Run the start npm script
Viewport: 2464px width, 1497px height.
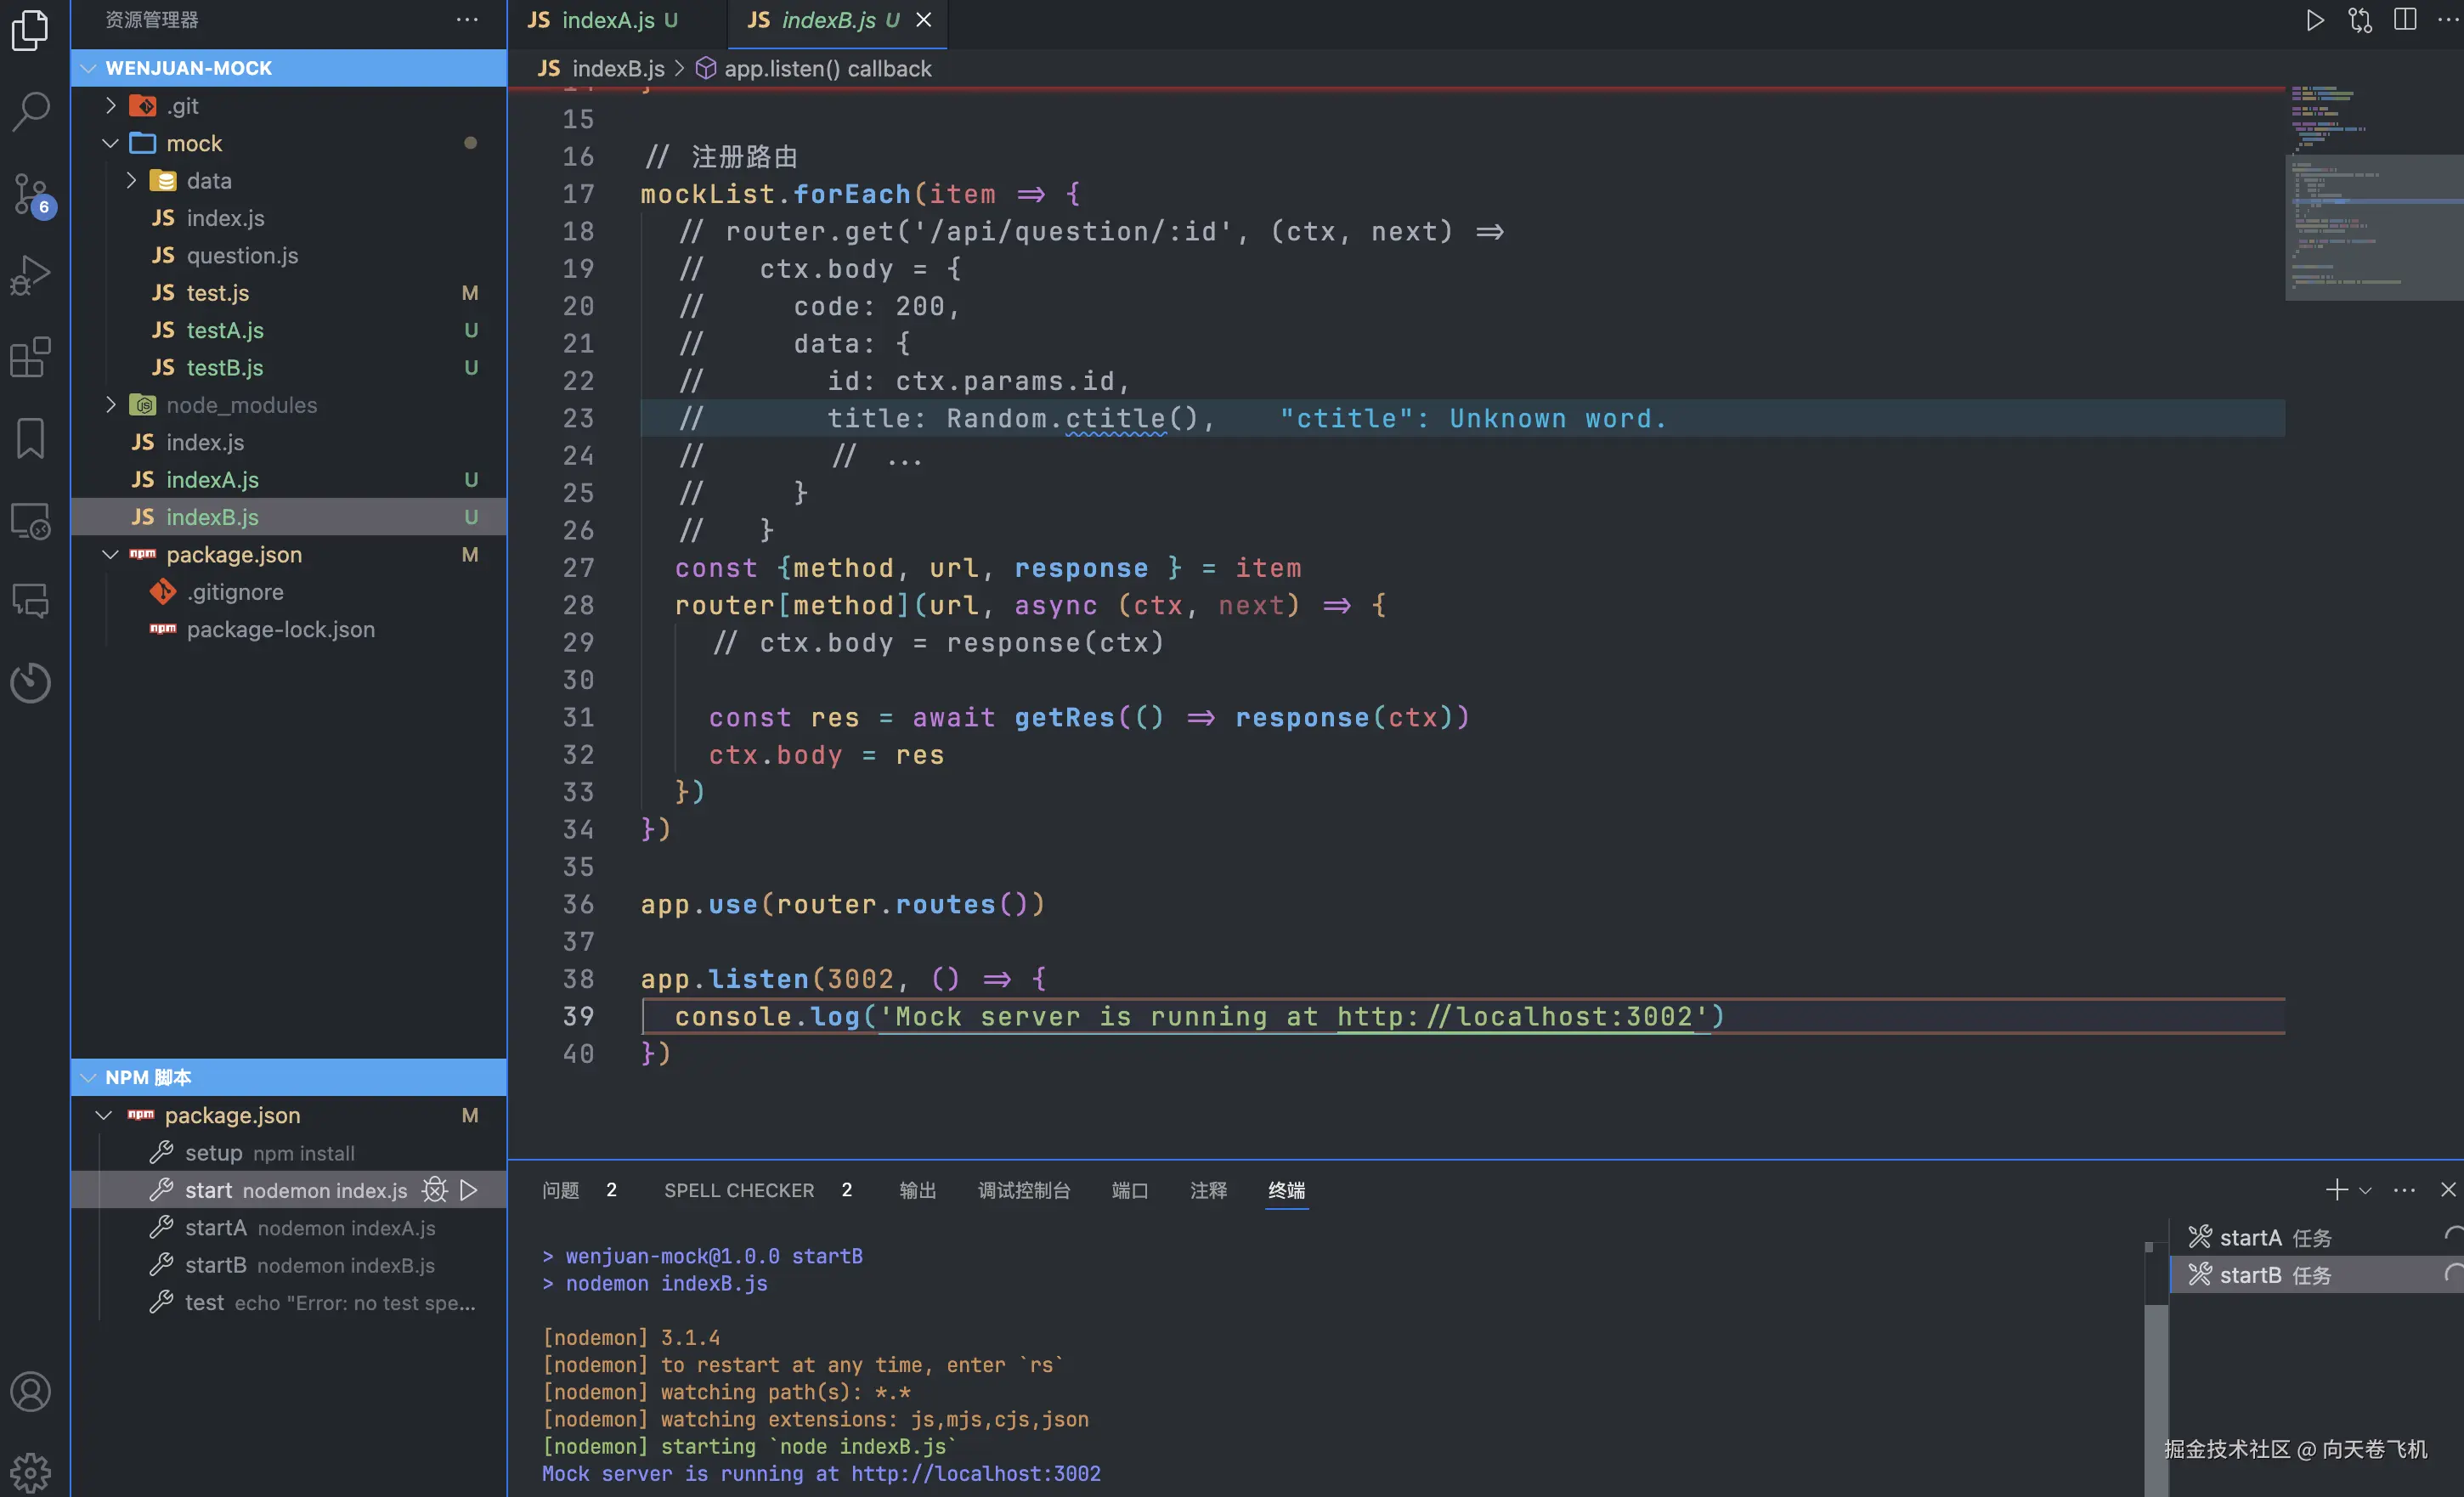[469, 1190]
